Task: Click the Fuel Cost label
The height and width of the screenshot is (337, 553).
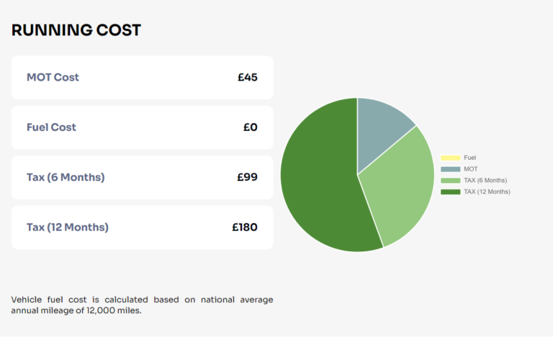Action: (52, 127)
